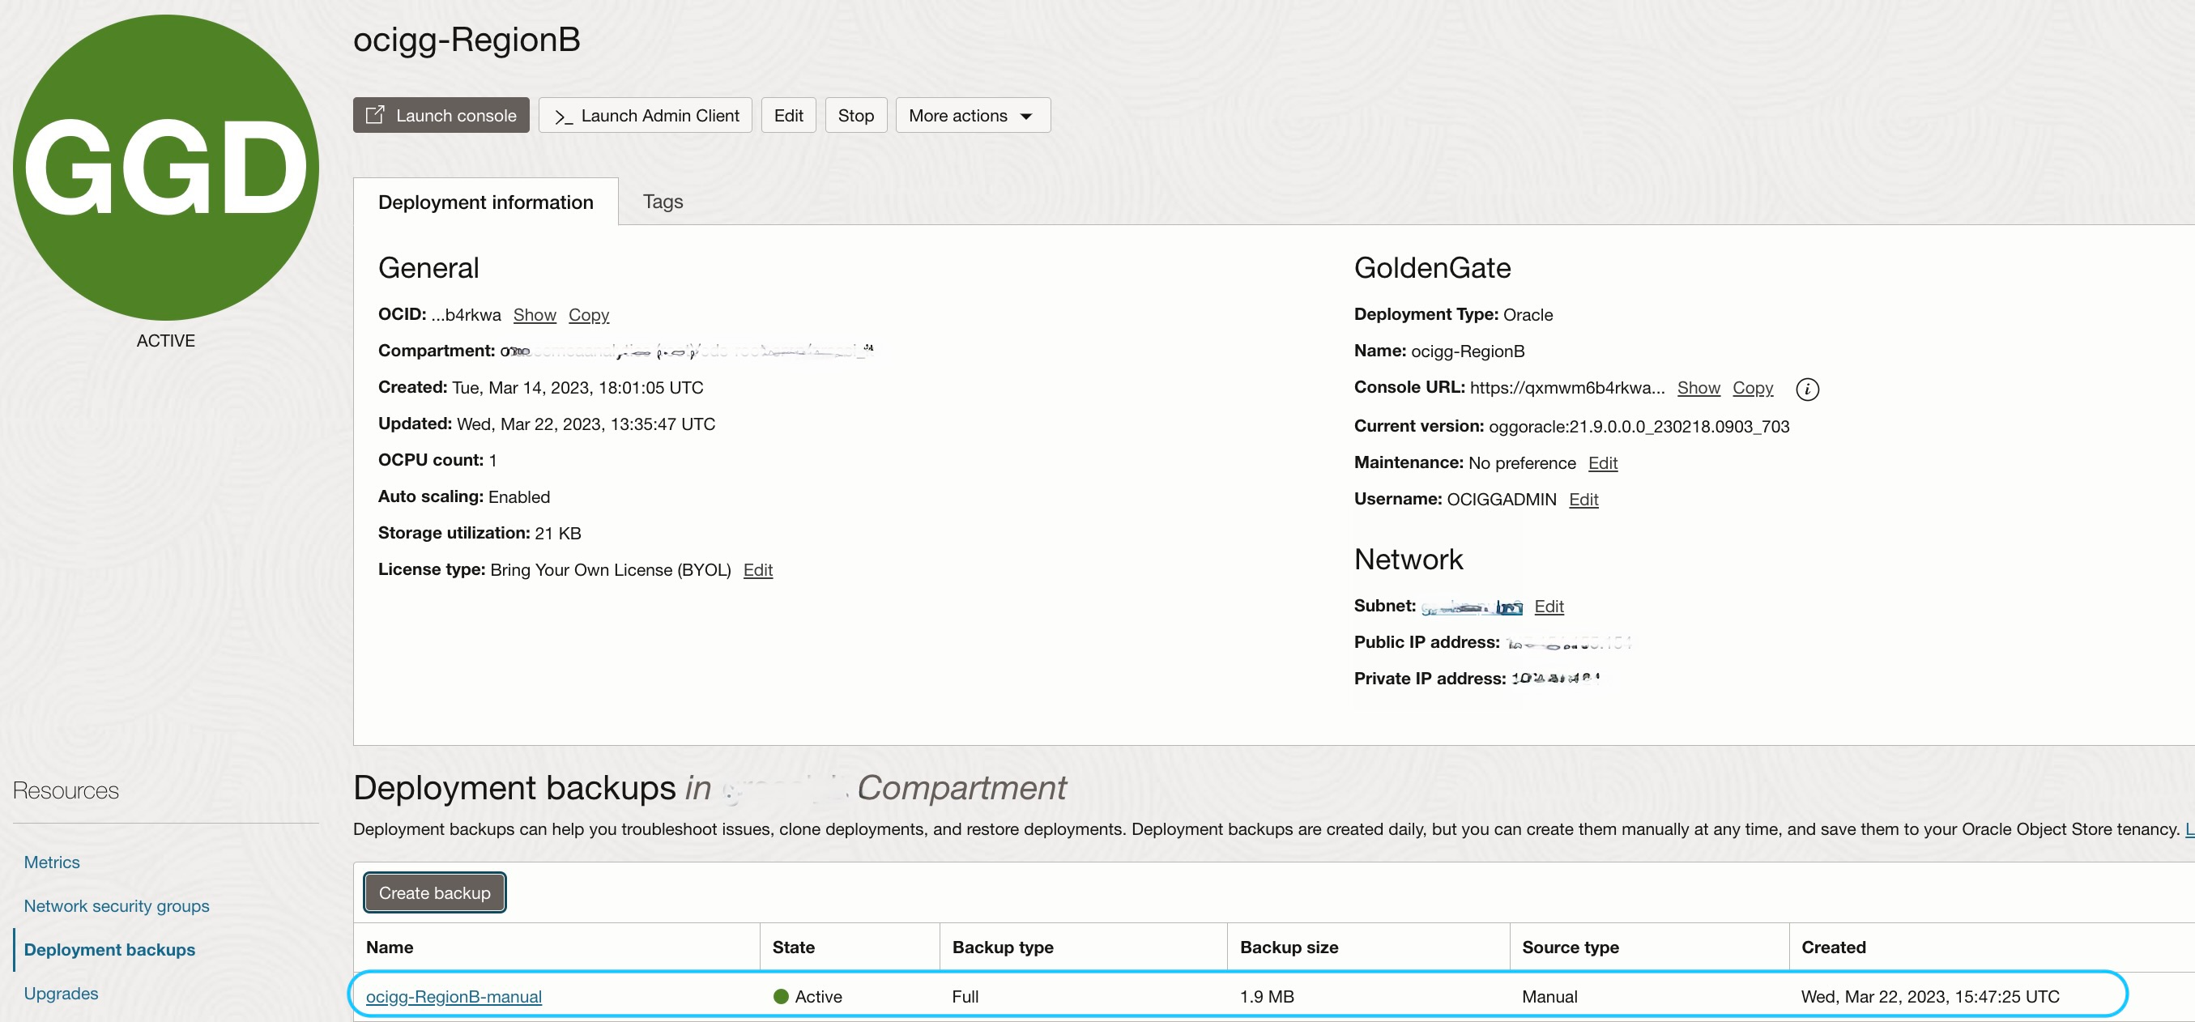Click the Edit deployment button
This screenshot has width=2195, height=1022.
pyautogui.click(x=788, y=115)
